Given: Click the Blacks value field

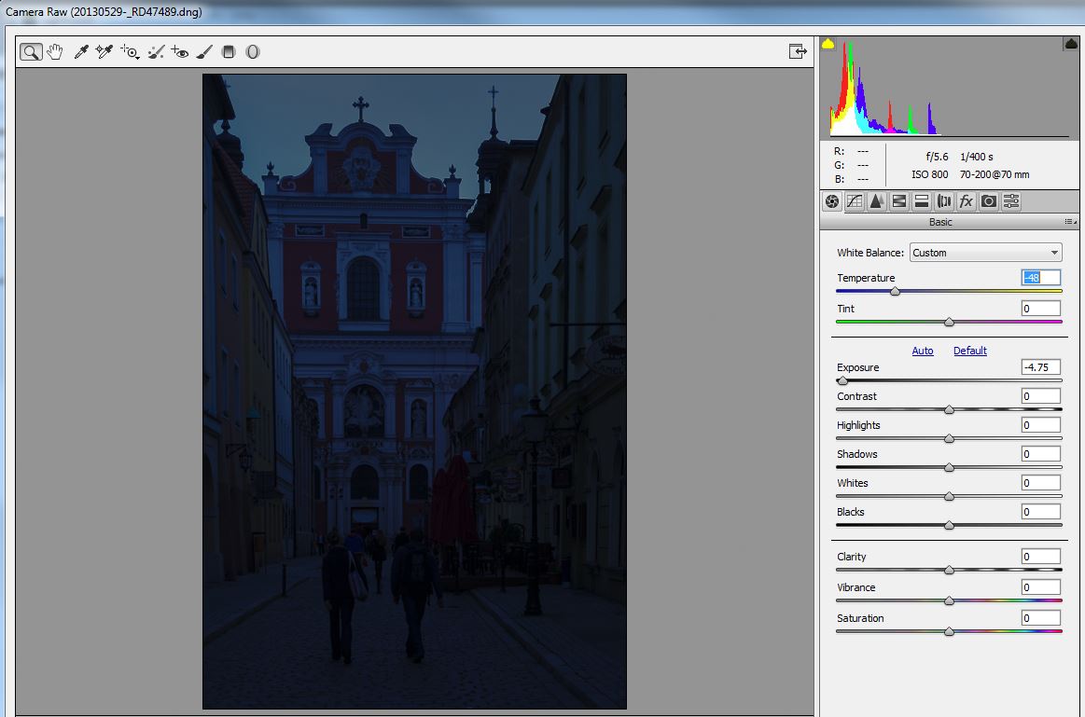Looking at the screenshot, I should coord(1041,512).
